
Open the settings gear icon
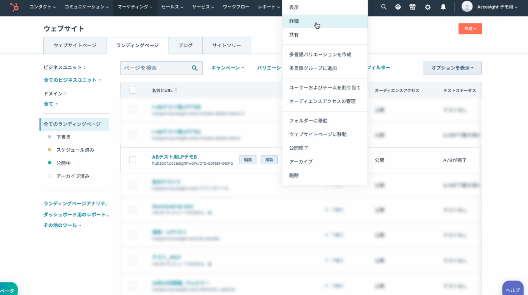(x=428, y=7)
